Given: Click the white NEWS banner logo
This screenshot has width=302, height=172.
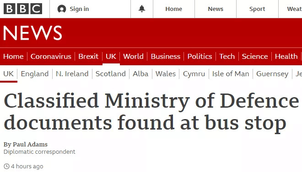Looking at the screenshot, I should pos(32,33).
